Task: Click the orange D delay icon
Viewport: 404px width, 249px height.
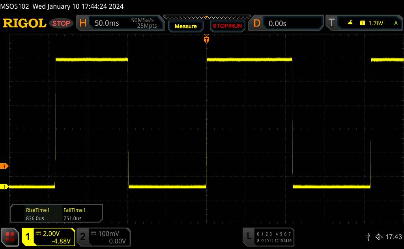Action: tap(257, 23)
